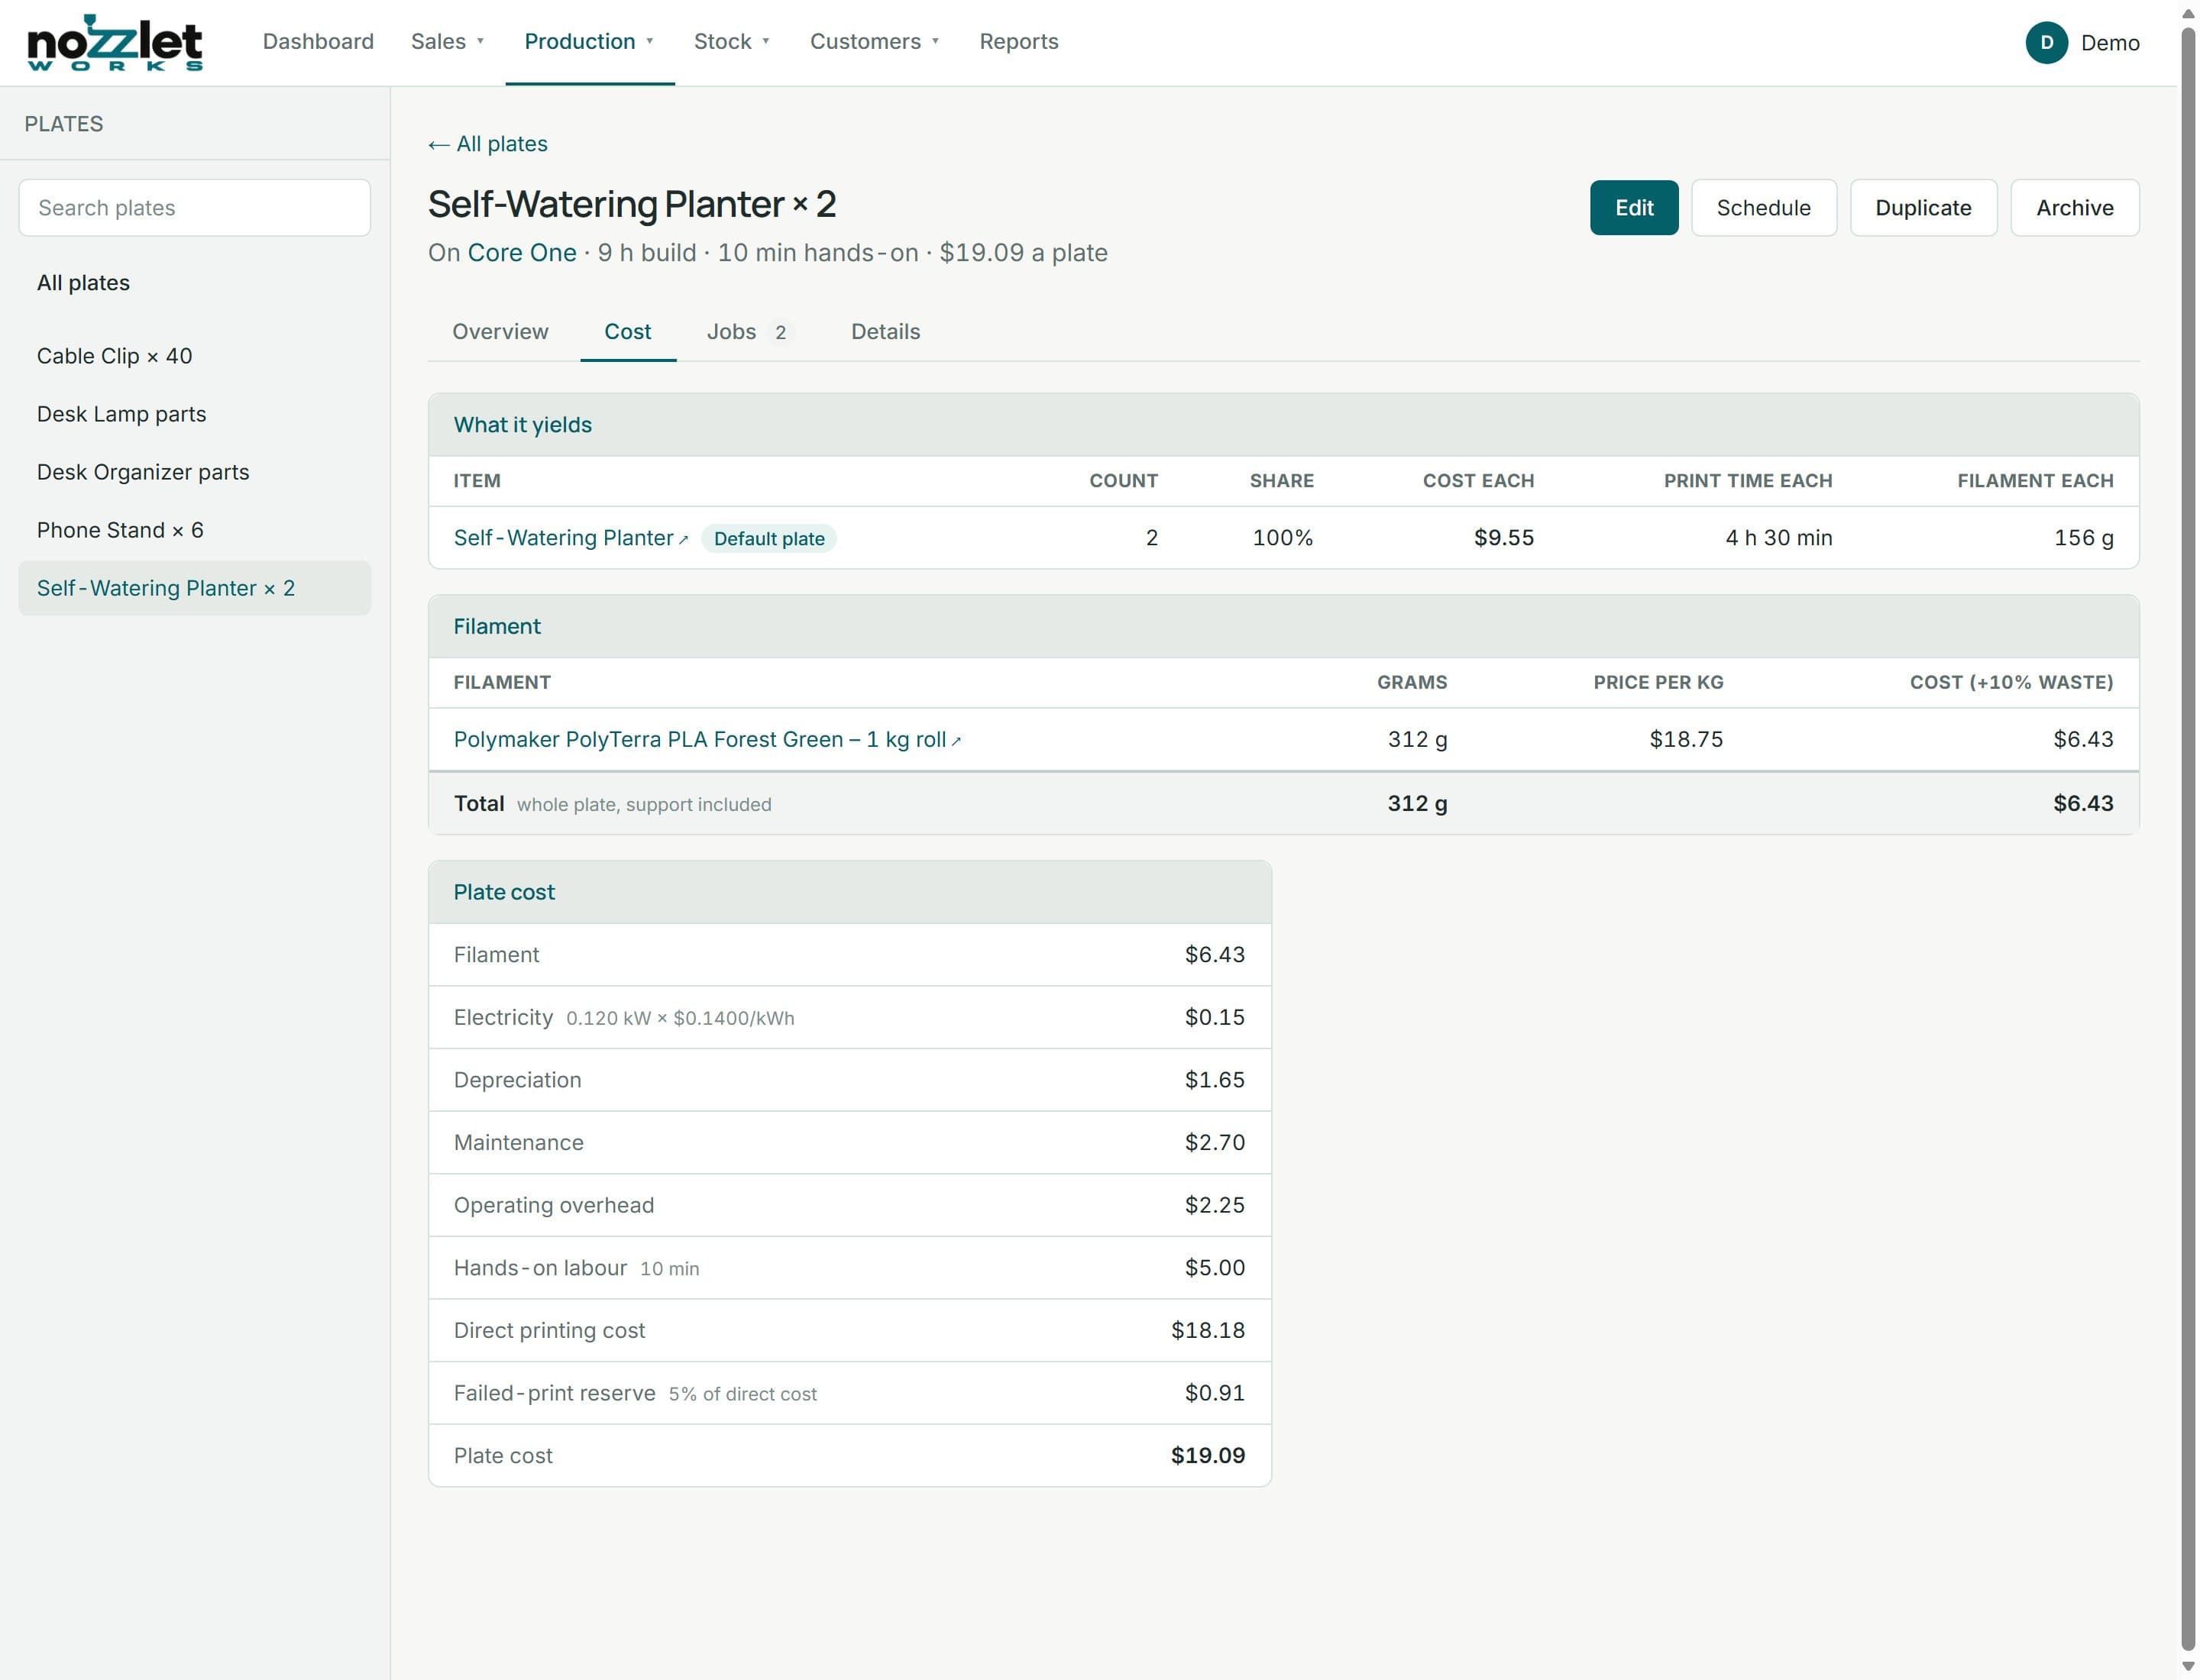Viewport: 2200px width, 1680px height.
Task: Switch to the Overview tab
Action: tap(500, 332)
